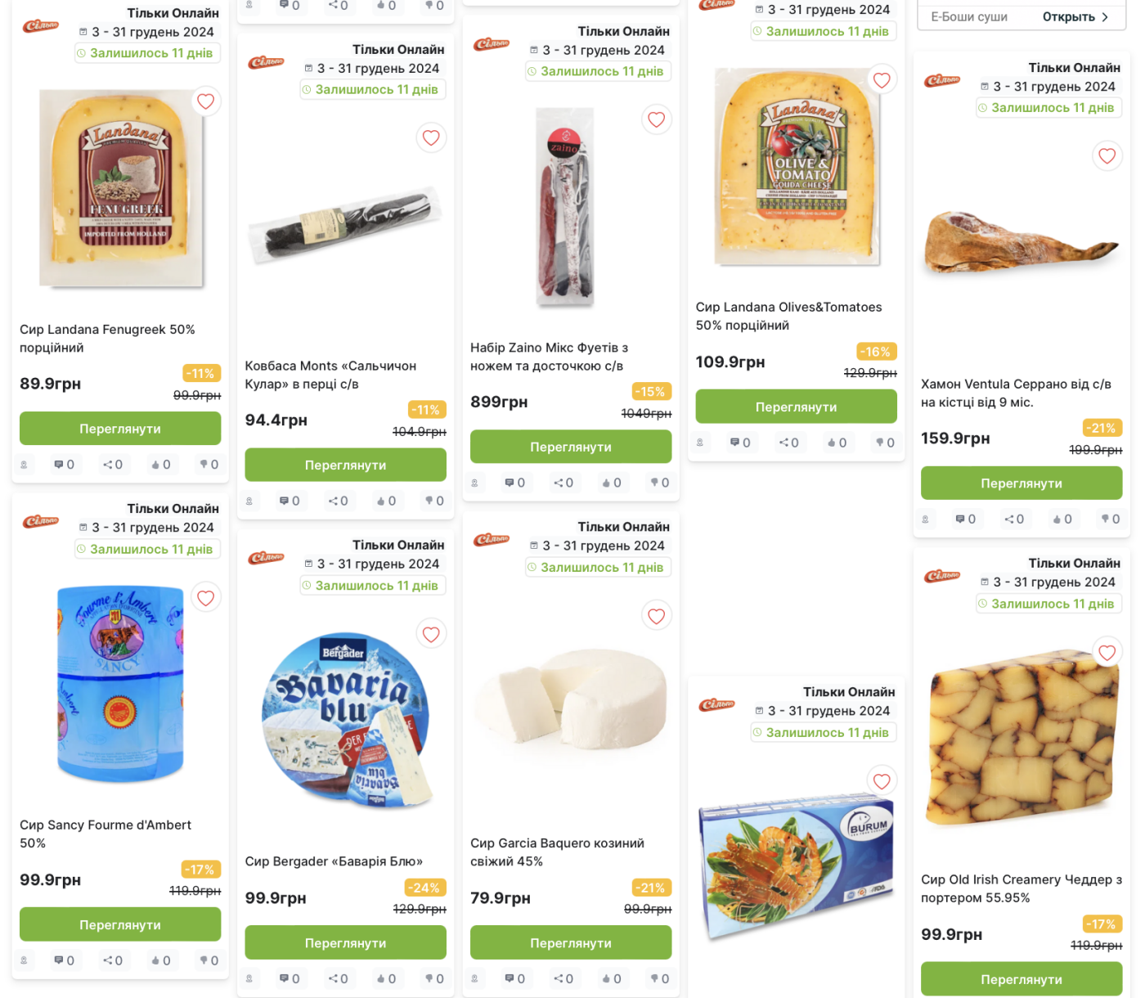Toggle heart on Хамон Ventula Серрано
Image resolution: width=1145 pixels, height=998 pixels.
[1107, 155]
